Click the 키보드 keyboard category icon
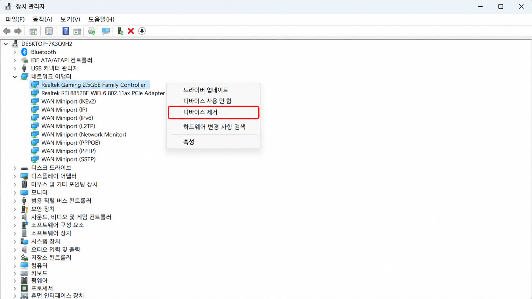The height and width of the screenshot is (299, 532). tap(24, 273)
